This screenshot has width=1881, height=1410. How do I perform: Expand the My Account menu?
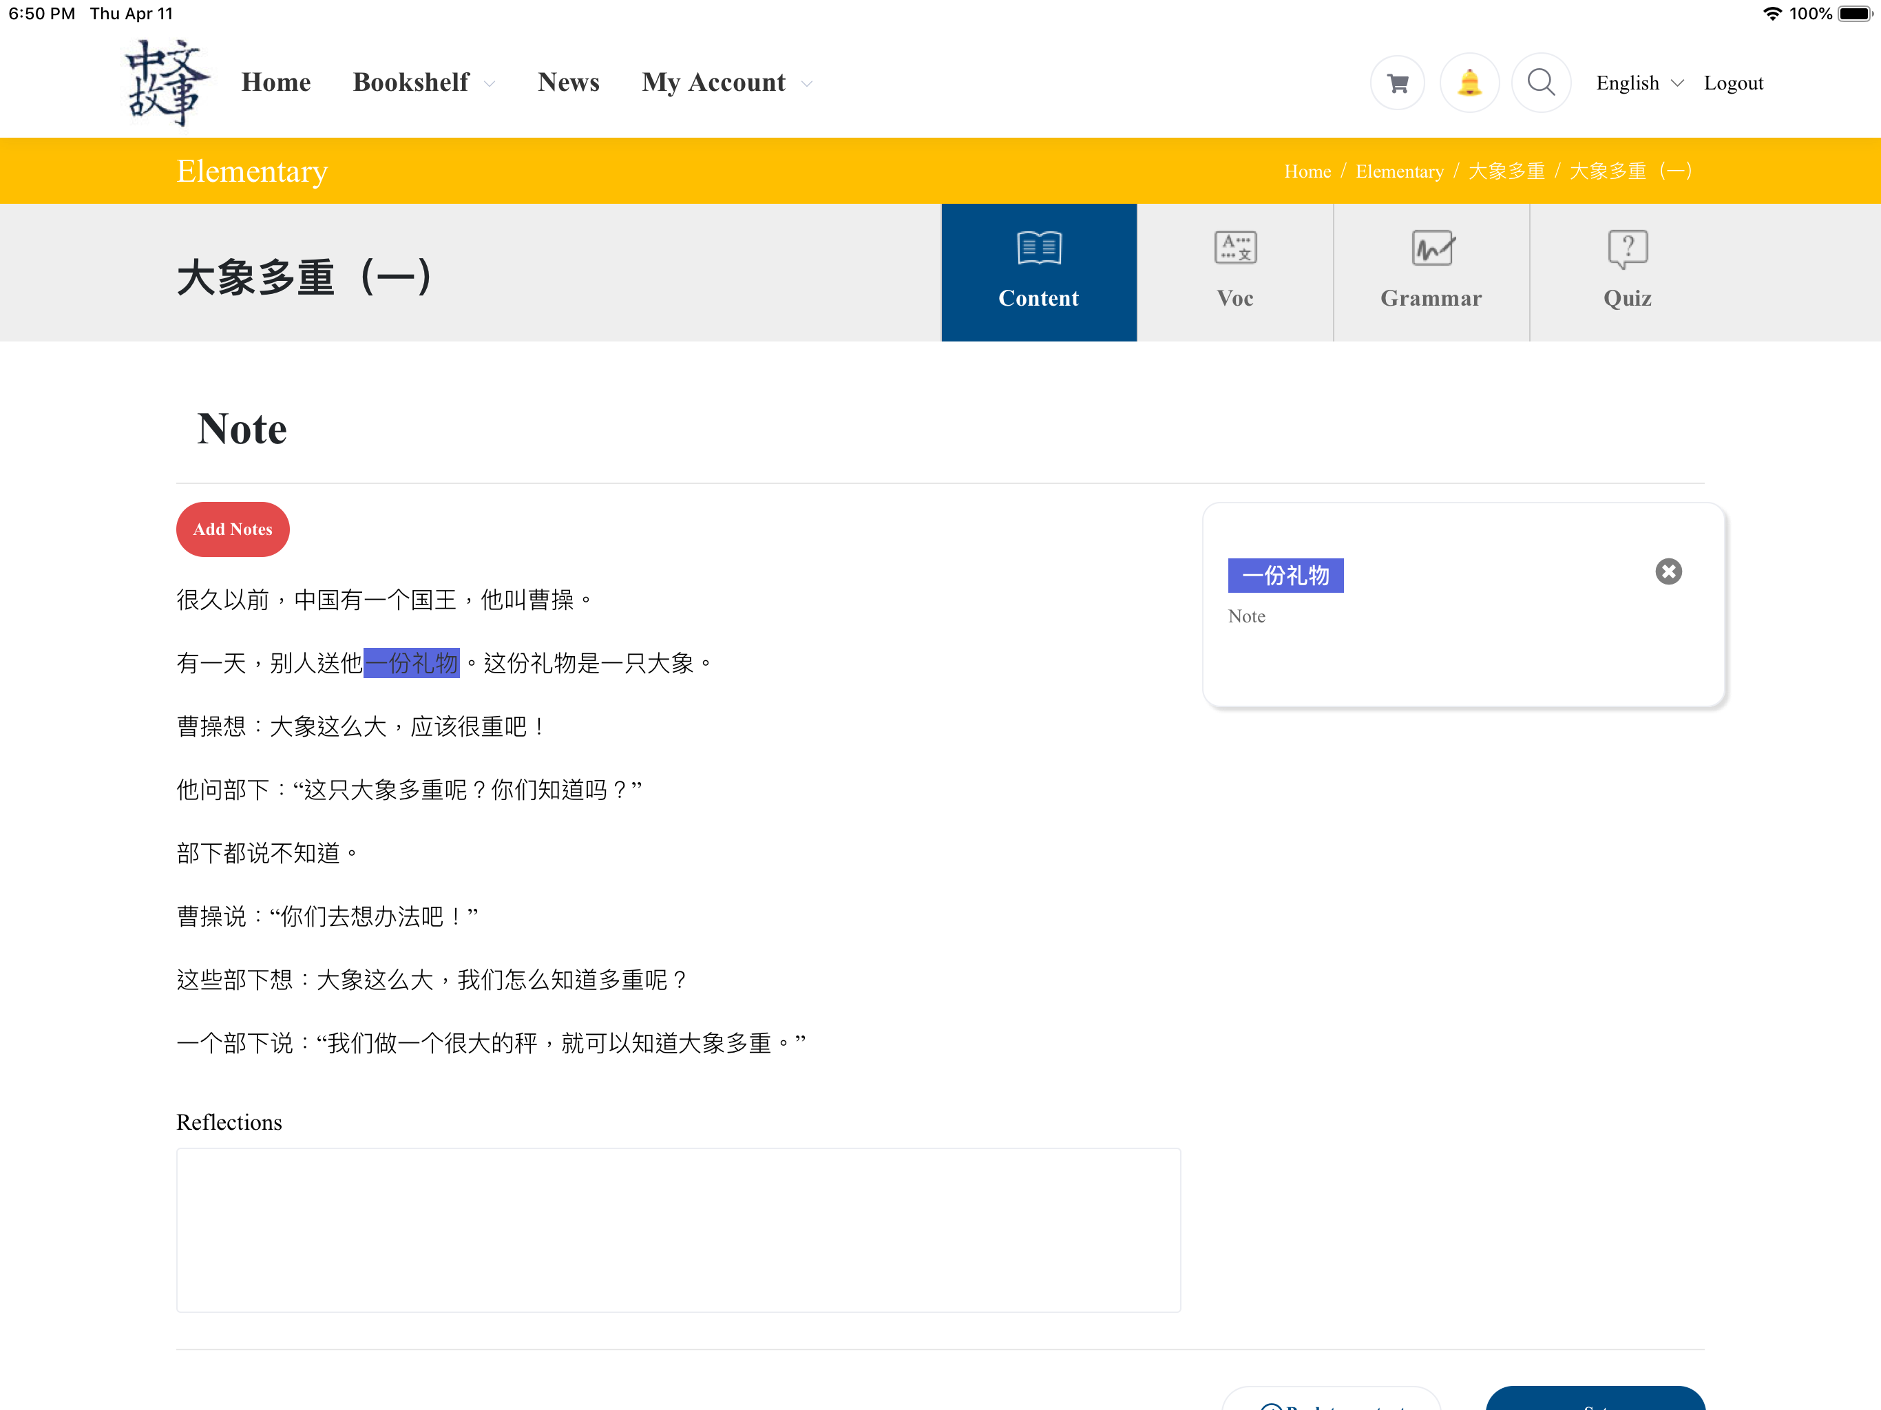click(727, 83)
